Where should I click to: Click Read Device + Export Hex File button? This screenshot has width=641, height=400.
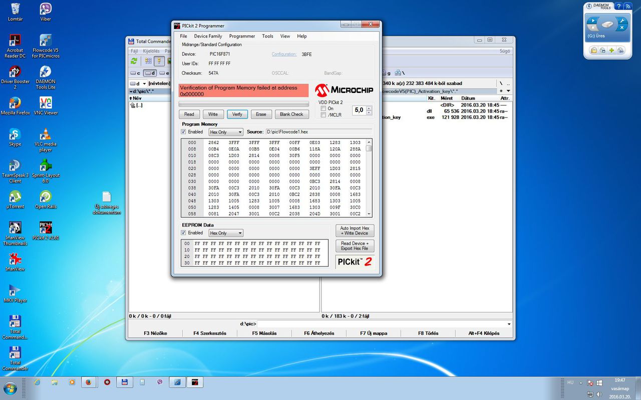[x=355, y=246]
